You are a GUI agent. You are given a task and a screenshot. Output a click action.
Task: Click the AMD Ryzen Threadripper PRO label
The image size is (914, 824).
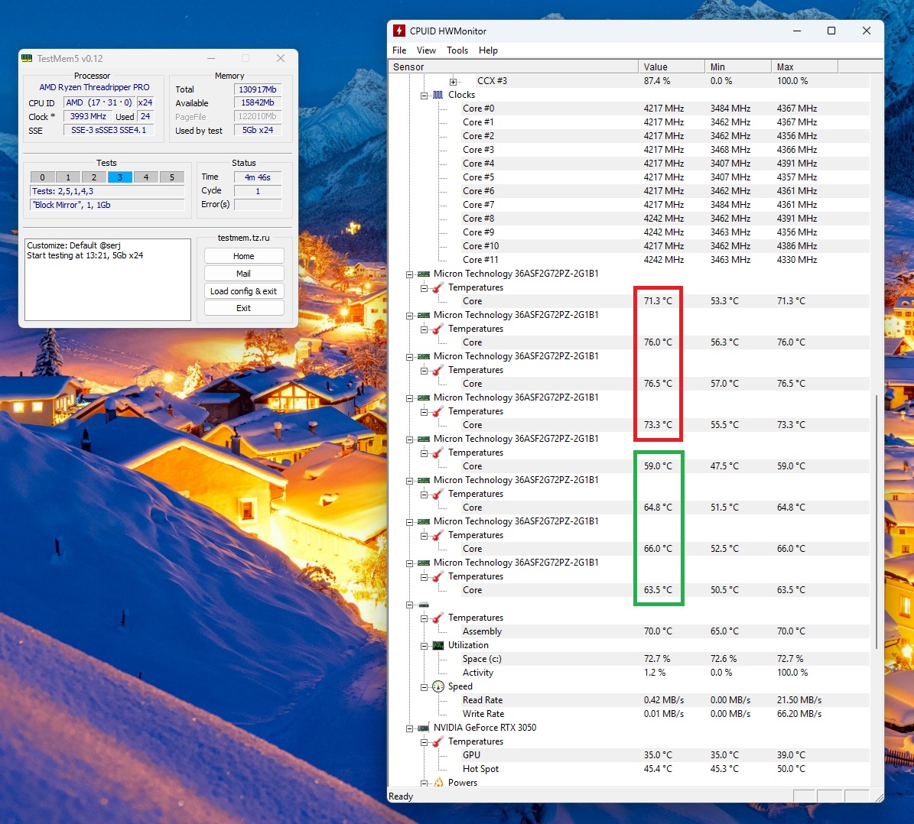click(x=94, y=87)
